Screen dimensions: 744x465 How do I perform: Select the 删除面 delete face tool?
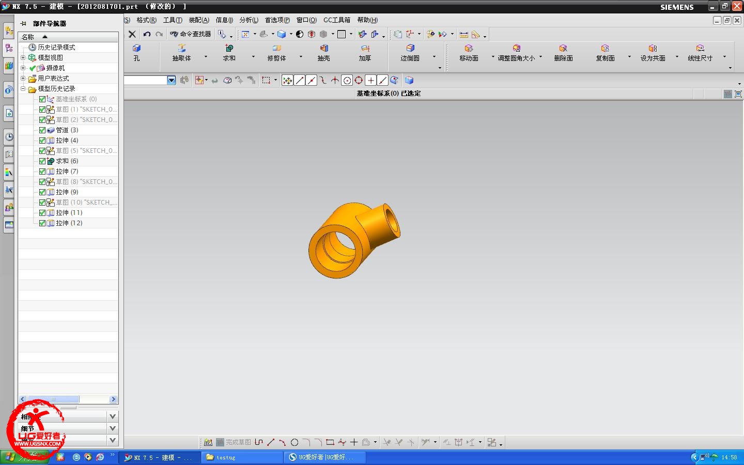(563, 53)
